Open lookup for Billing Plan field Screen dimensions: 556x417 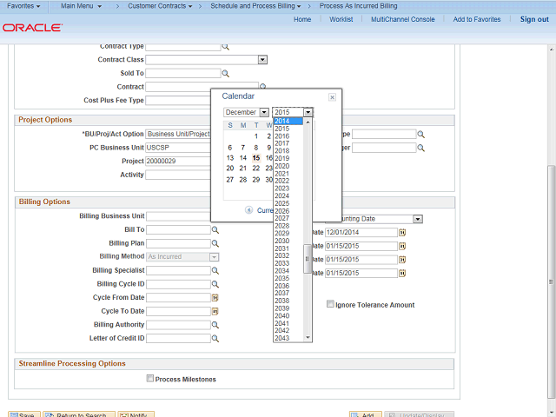click(x=215, y=244)
